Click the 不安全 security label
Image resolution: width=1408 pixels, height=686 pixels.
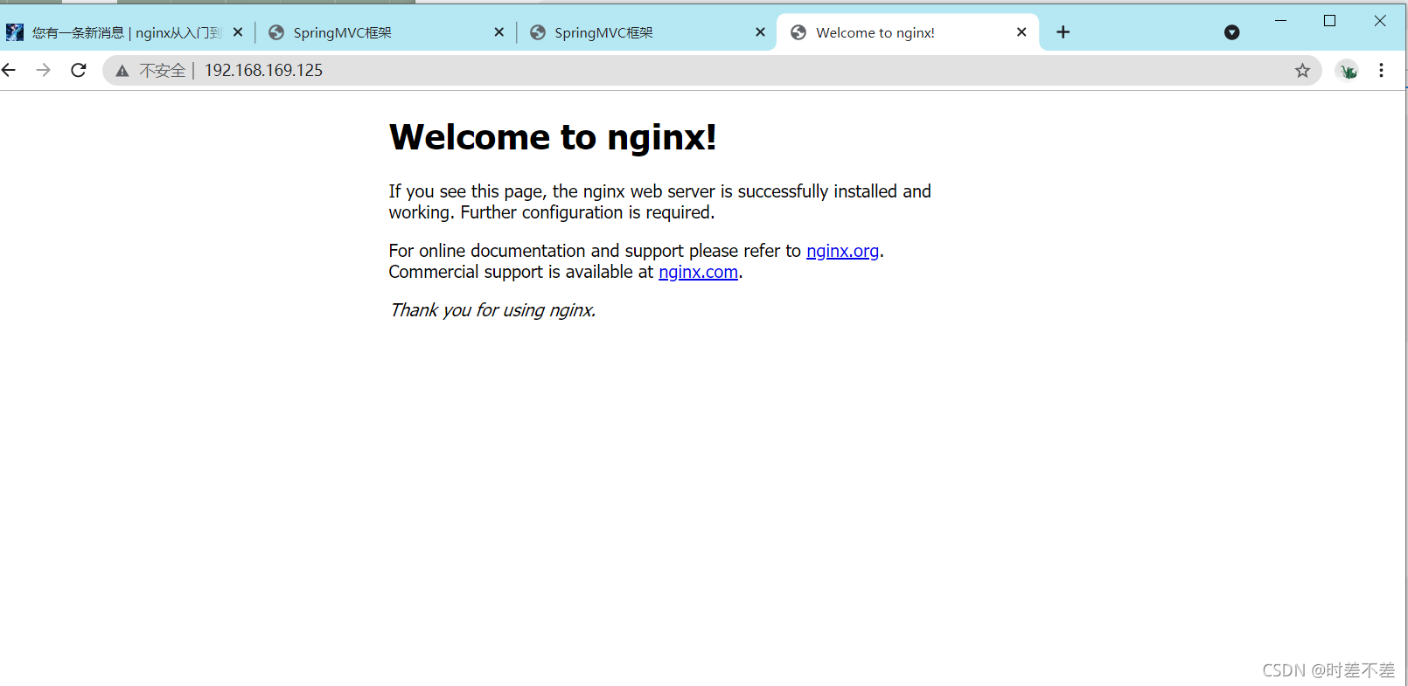click(x=163, y=71)
